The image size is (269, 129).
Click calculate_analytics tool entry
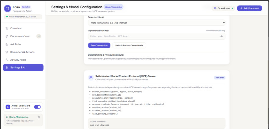pyautogui.click(x=112, y=98)
